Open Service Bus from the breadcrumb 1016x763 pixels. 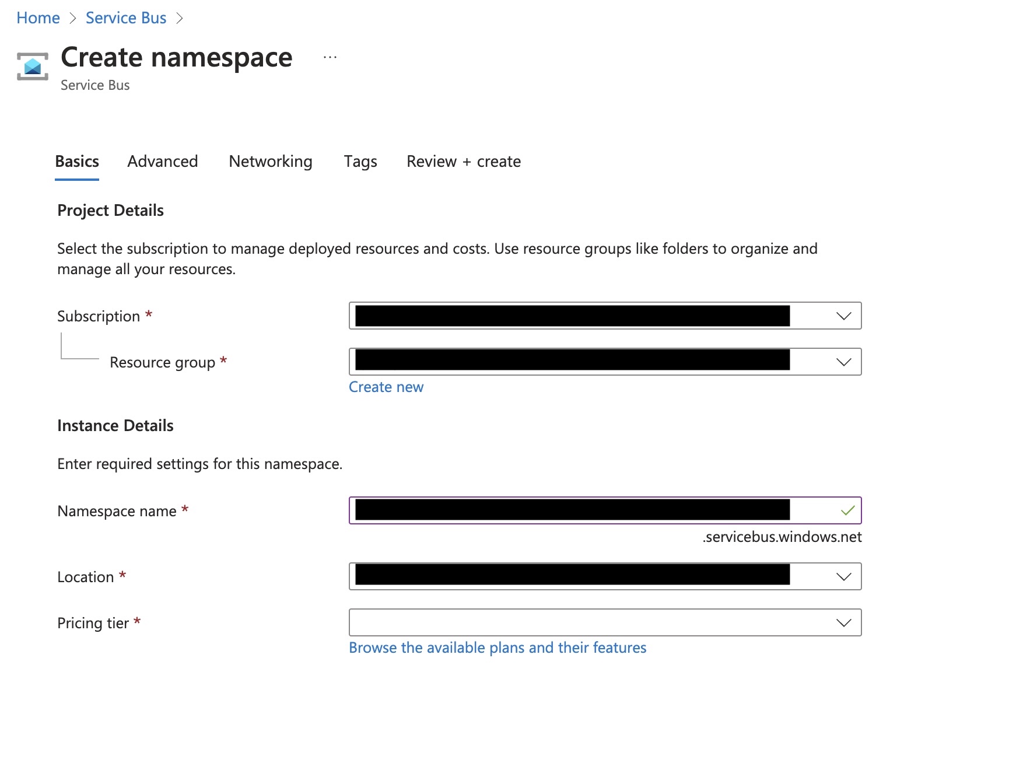click(x=125, y=17)
